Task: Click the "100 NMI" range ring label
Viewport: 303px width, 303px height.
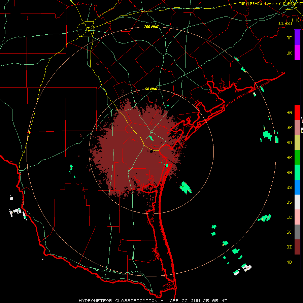Action: 151,27
